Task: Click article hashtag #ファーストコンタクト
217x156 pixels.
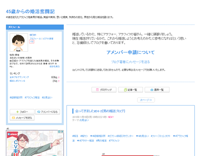Action: (x=160, y=136)
